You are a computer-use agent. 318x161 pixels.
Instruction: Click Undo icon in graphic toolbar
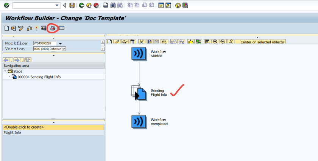click(x=174, y=41)
